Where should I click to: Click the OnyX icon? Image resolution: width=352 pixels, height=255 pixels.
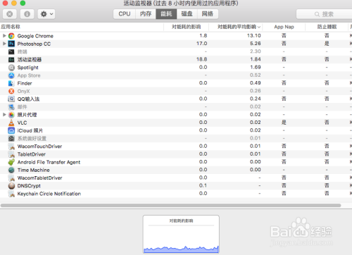click(11, 91)
